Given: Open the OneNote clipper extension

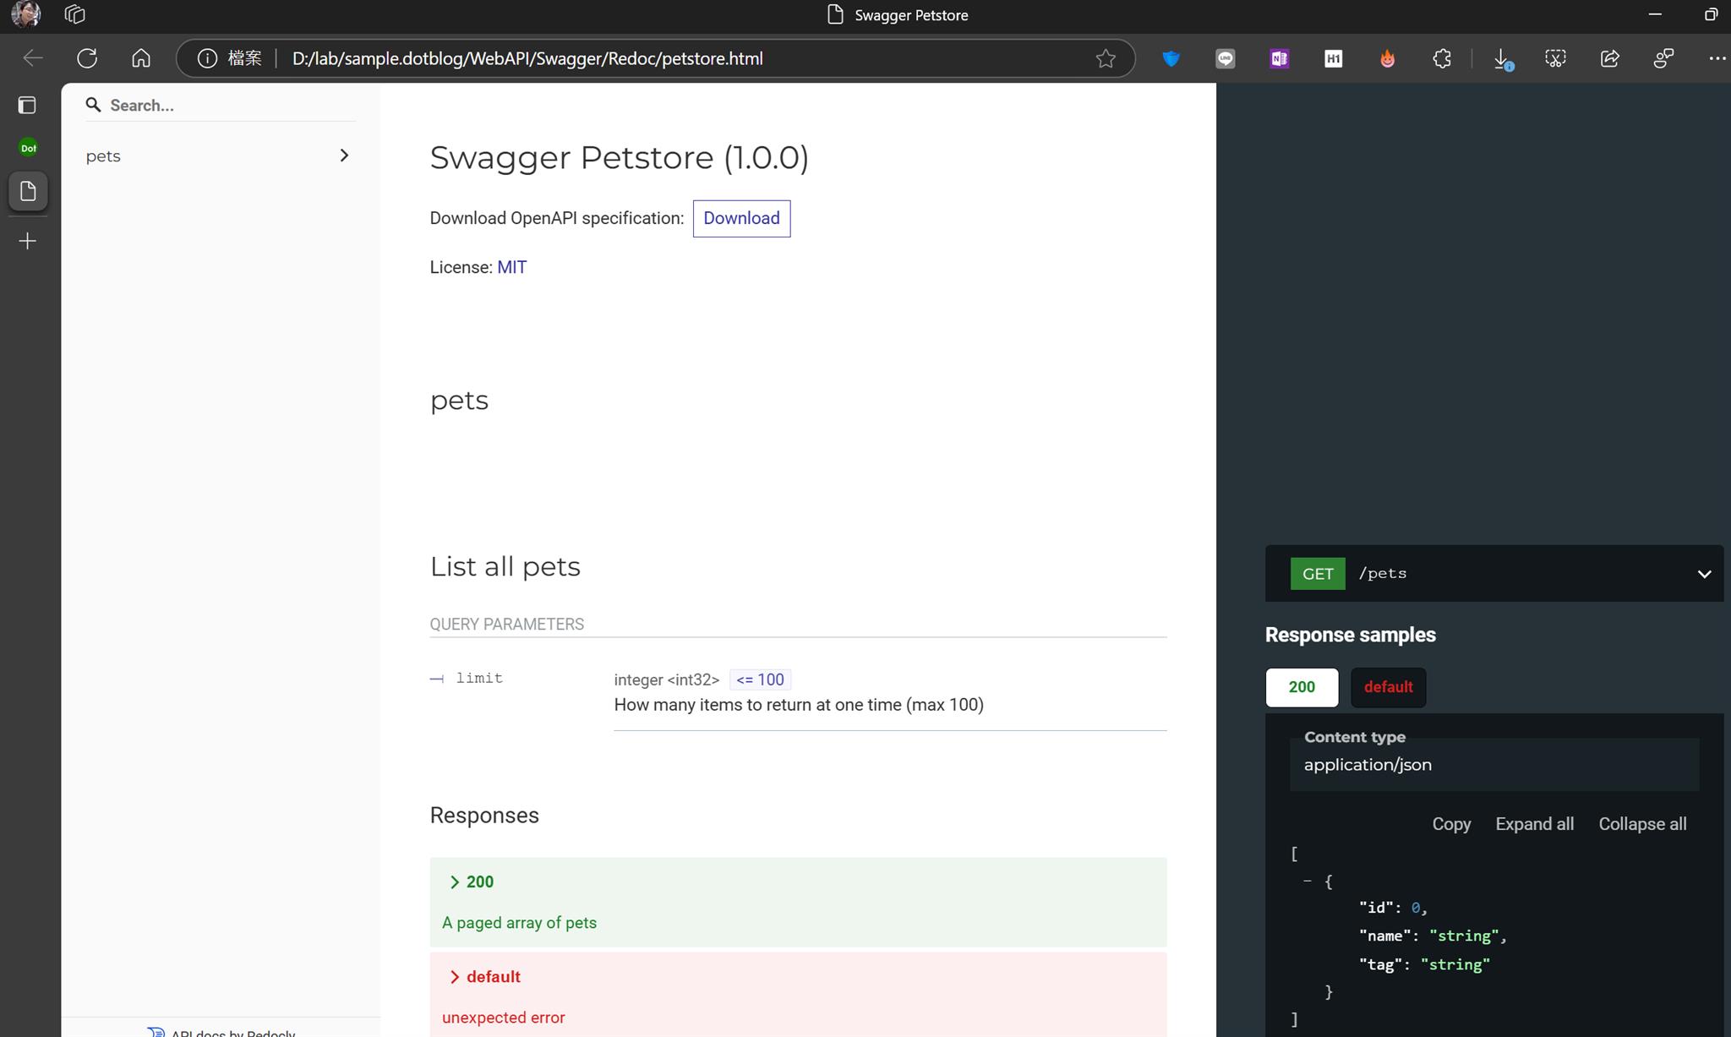Looking at the screenshot, I should click(1279, 58).
